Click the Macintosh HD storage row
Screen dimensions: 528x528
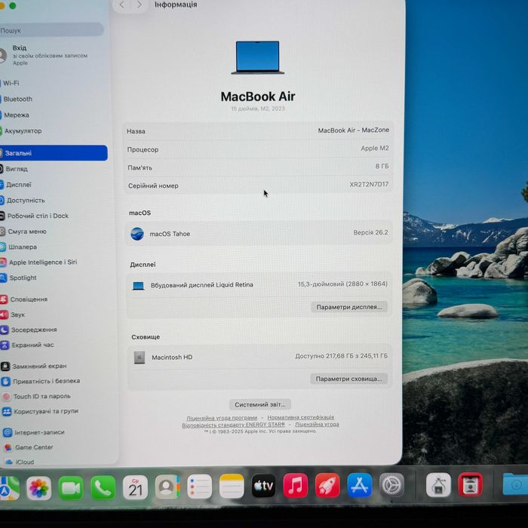[x=259, y=357]
